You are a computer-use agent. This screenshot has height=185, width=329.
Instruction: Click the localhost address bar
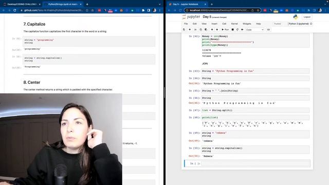[x=219, y=10]
